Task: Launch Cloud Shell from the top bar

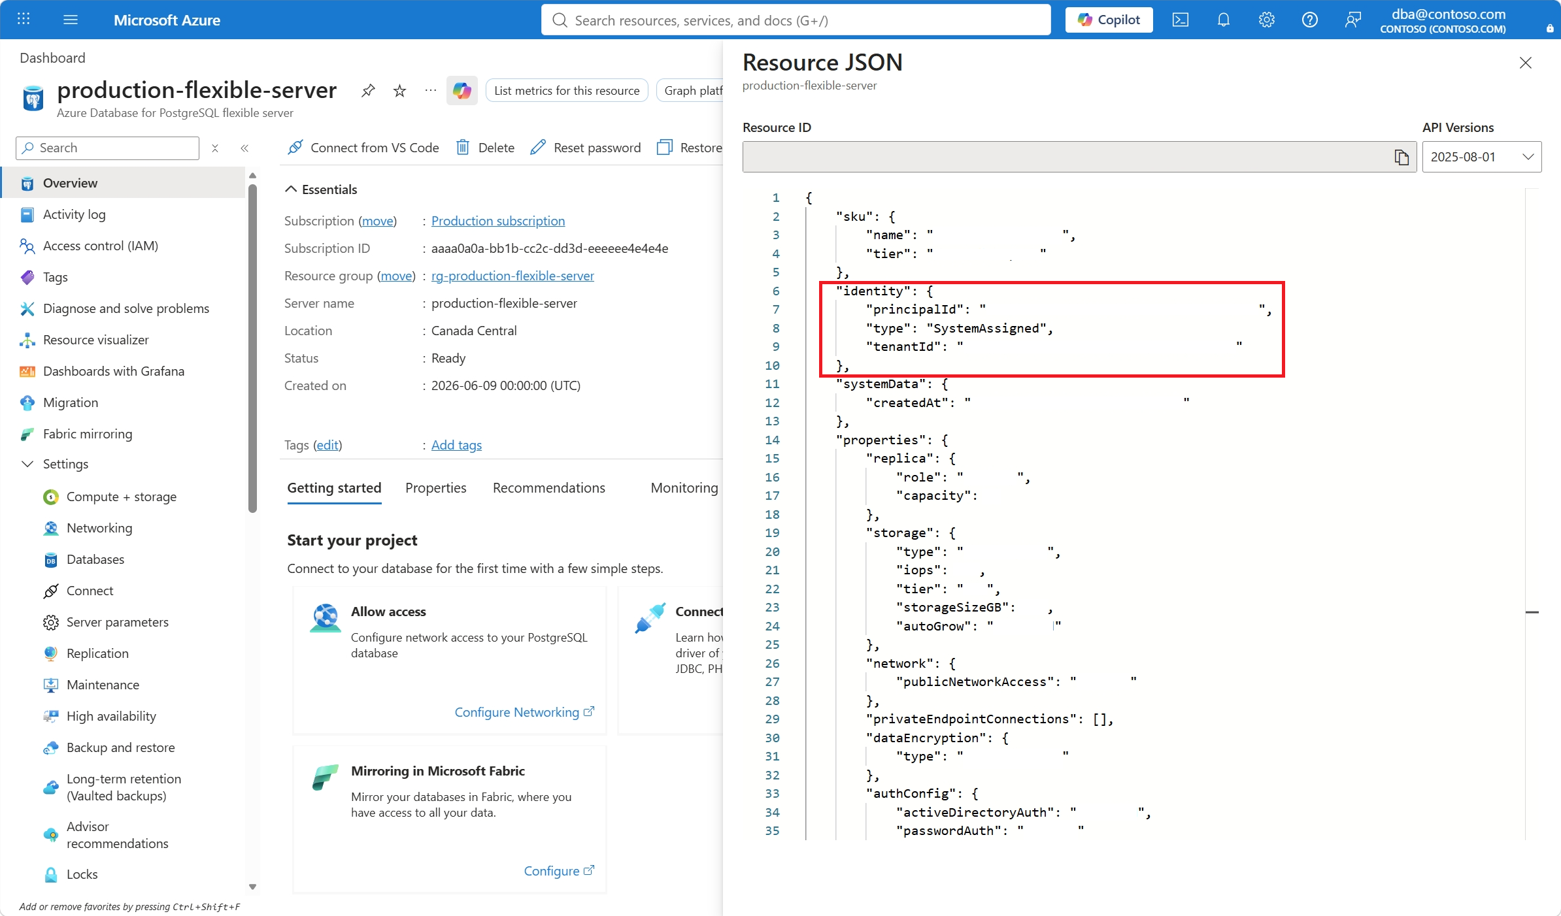Action: 1181,20
